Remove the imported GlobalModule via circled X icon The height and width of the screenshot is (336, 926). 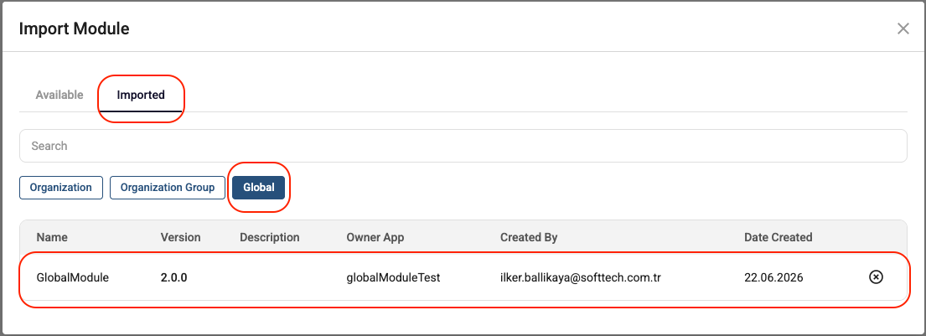(x=876, y=277)
